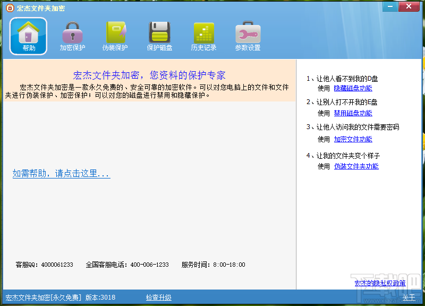Click the 关于 about link
Viewport: 425px width, 306px height.
pos(410,297)
